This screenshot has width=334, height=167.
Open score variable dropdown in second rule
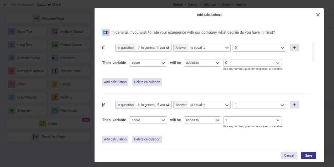(x=148, y=120)
